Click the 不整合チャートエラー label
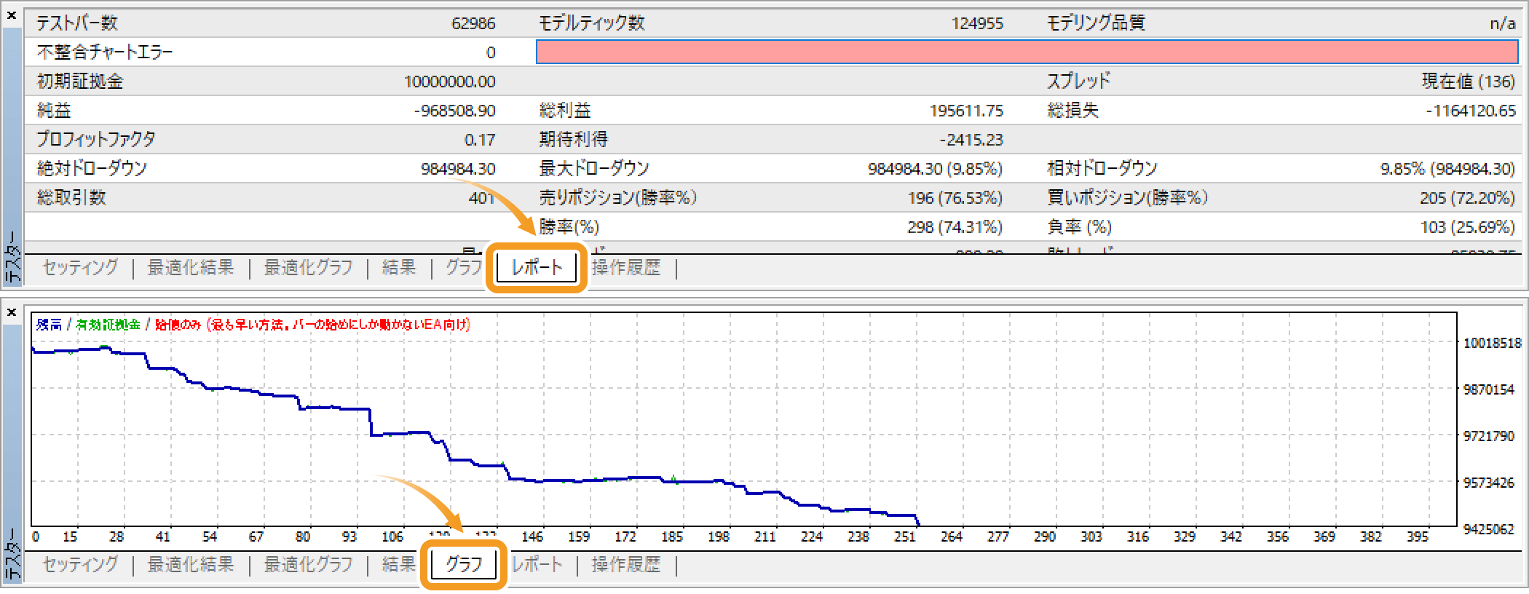Image resolution: width=1529 pixels, height=594 pixels. (105, 52)
